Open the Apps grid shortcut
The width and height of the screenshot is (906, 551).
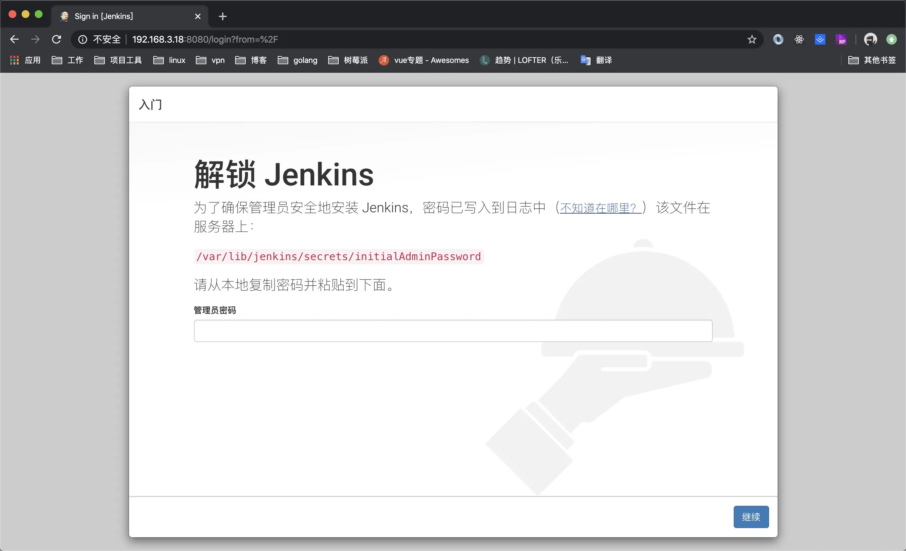click(x=25, y=60)
